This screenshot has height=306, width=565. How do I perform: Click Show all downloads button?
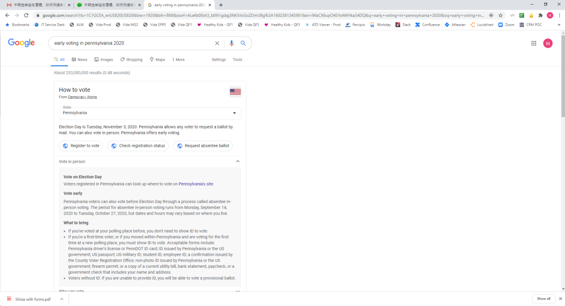pyautogui.click(x=544, y=299)
